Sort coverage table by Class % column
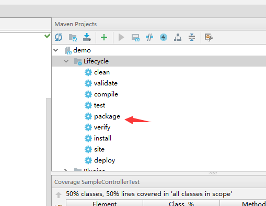266x206 pixels. point(181,203)
